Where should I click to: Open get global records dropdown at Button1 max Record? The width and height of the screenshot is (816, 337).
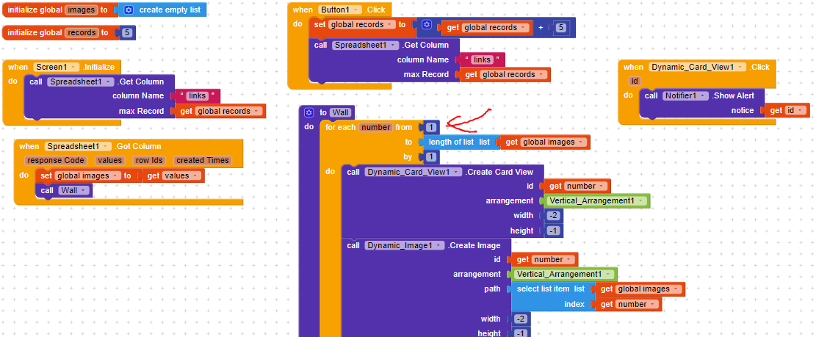(540, 74)
